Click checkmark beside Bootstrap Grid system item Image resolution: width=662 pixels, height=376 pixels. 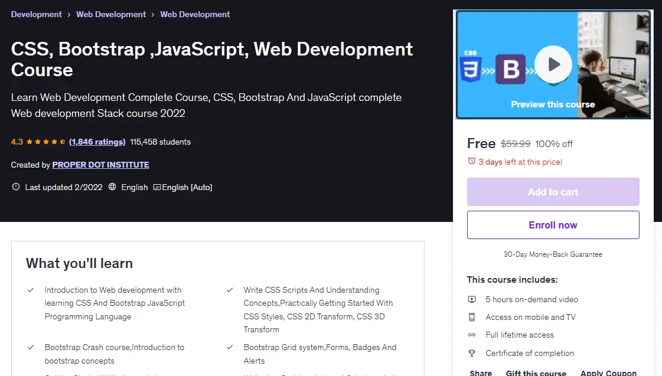[230, 347]
